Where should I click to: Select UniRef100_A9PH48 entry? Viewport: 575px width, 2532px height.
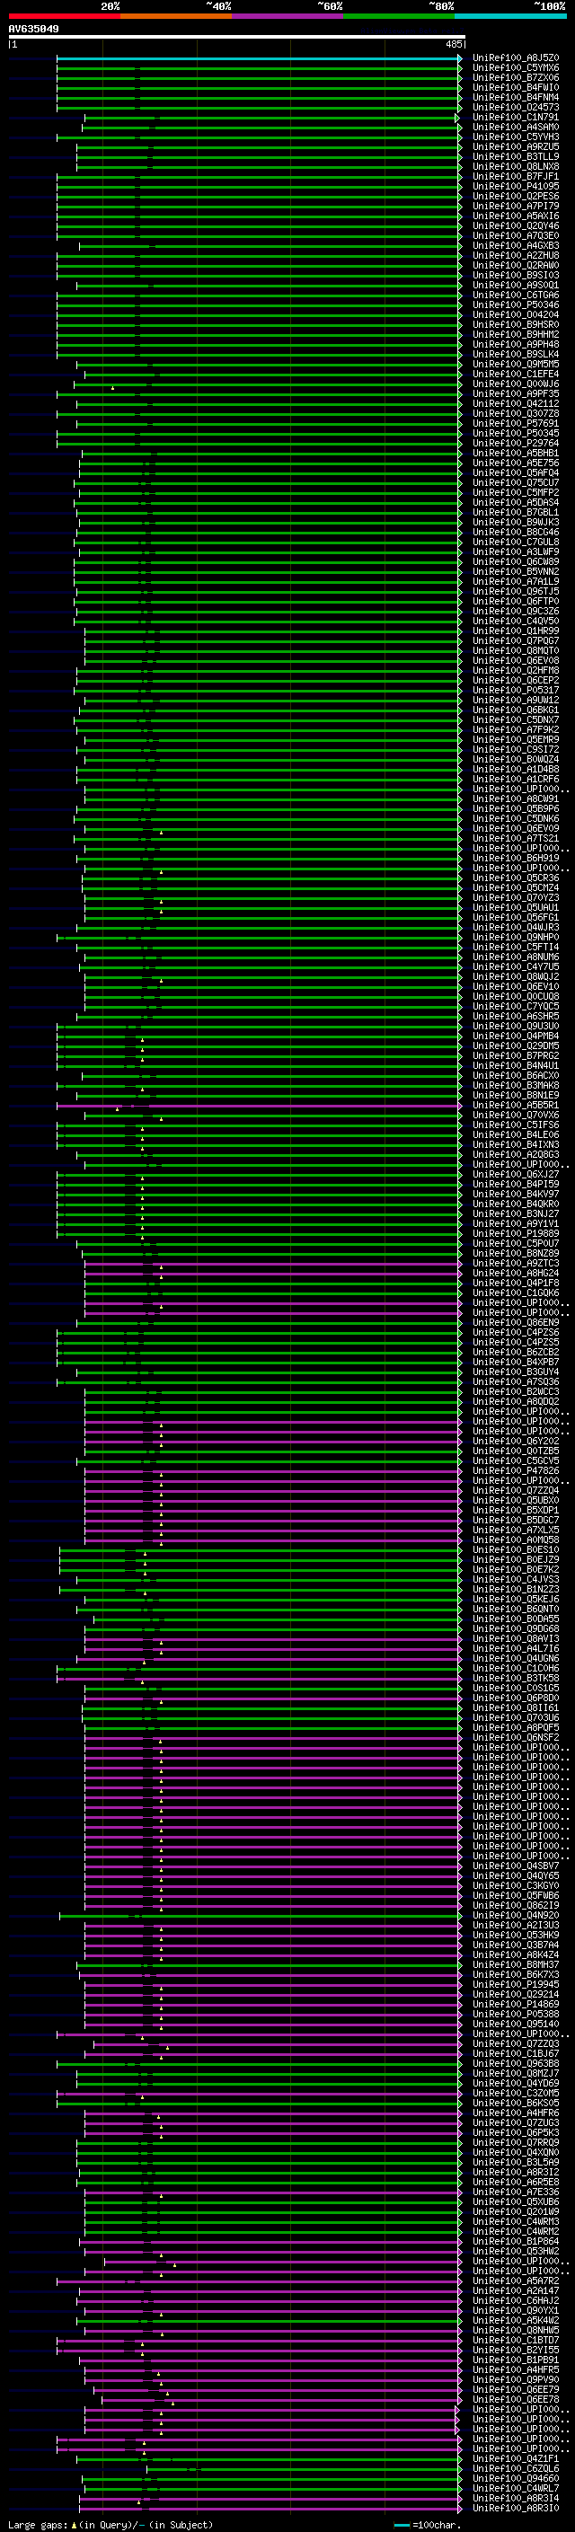pyautogui.click(x=516, y=344)
